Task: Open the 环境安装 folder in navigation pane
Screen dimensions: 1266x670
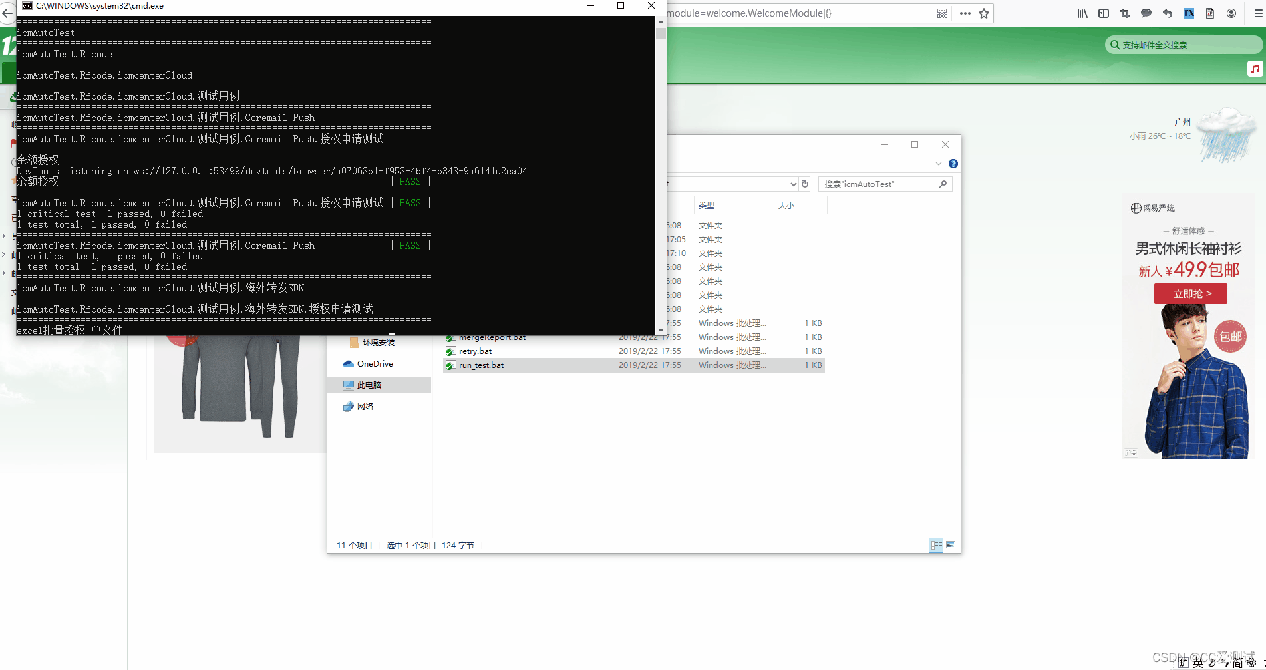Action: click(372, 343)
